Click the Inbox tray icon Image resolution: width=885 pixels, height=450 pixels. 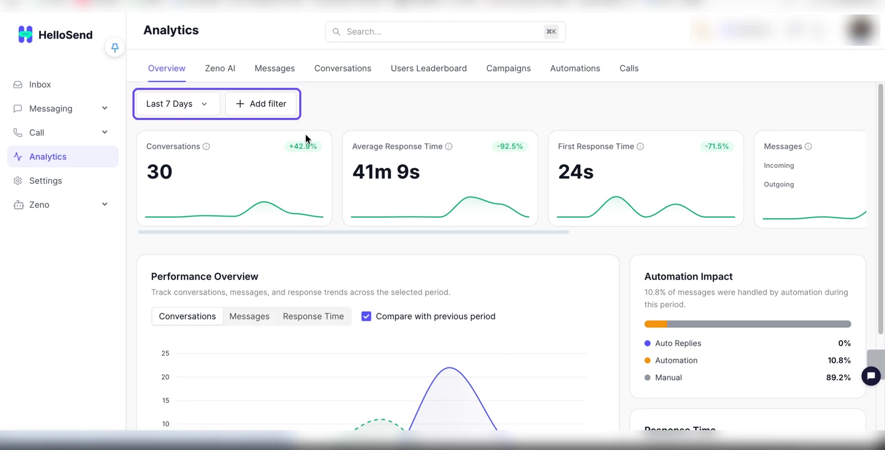(x=18, y=85)
